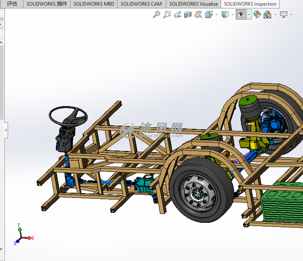Viewport: 303px width, 261px height.
Task: Click the View Settings monitor icon
Action: click(x=284, y=15)
